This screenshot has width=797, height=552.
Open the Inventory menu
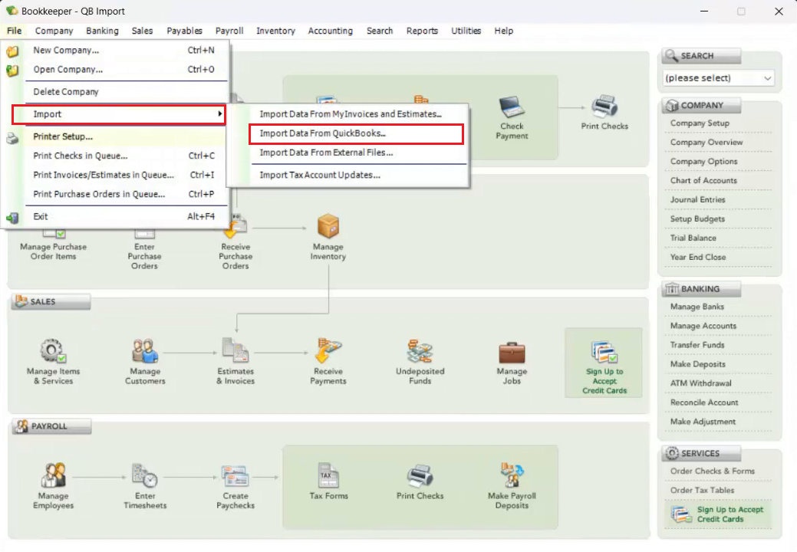275,31
